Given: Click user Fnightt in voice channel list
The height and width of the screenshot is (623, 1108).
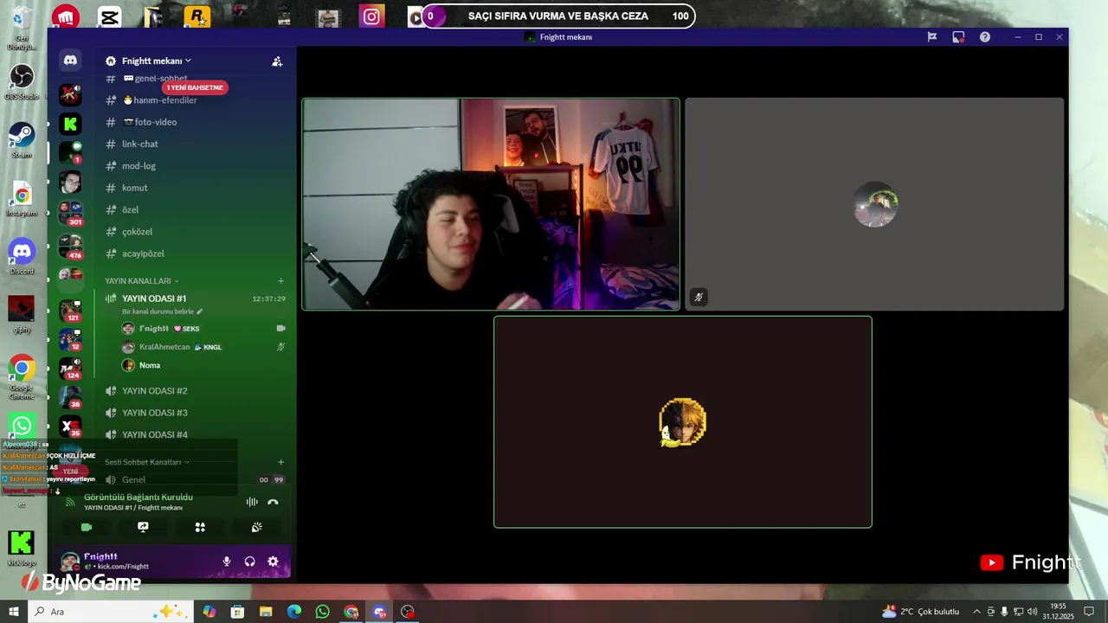Looking at the screenshot, I should point(203,329).
